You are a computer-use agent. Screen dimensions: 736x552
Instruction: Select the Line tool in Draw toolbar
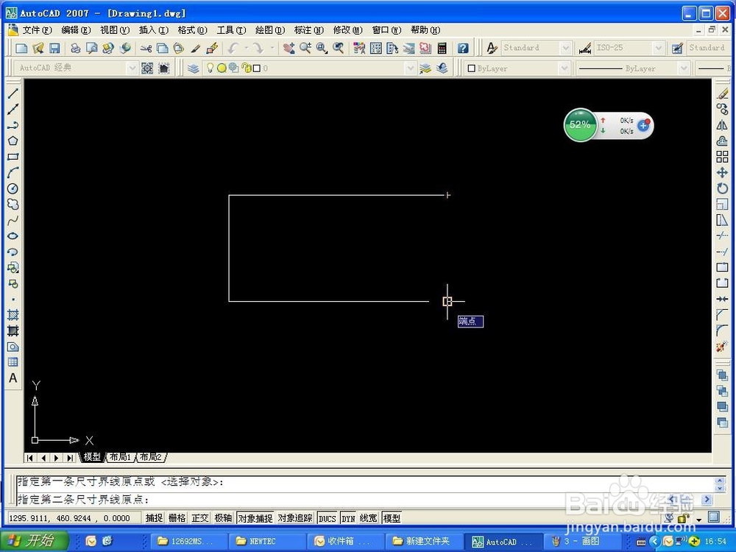(13, 93)
